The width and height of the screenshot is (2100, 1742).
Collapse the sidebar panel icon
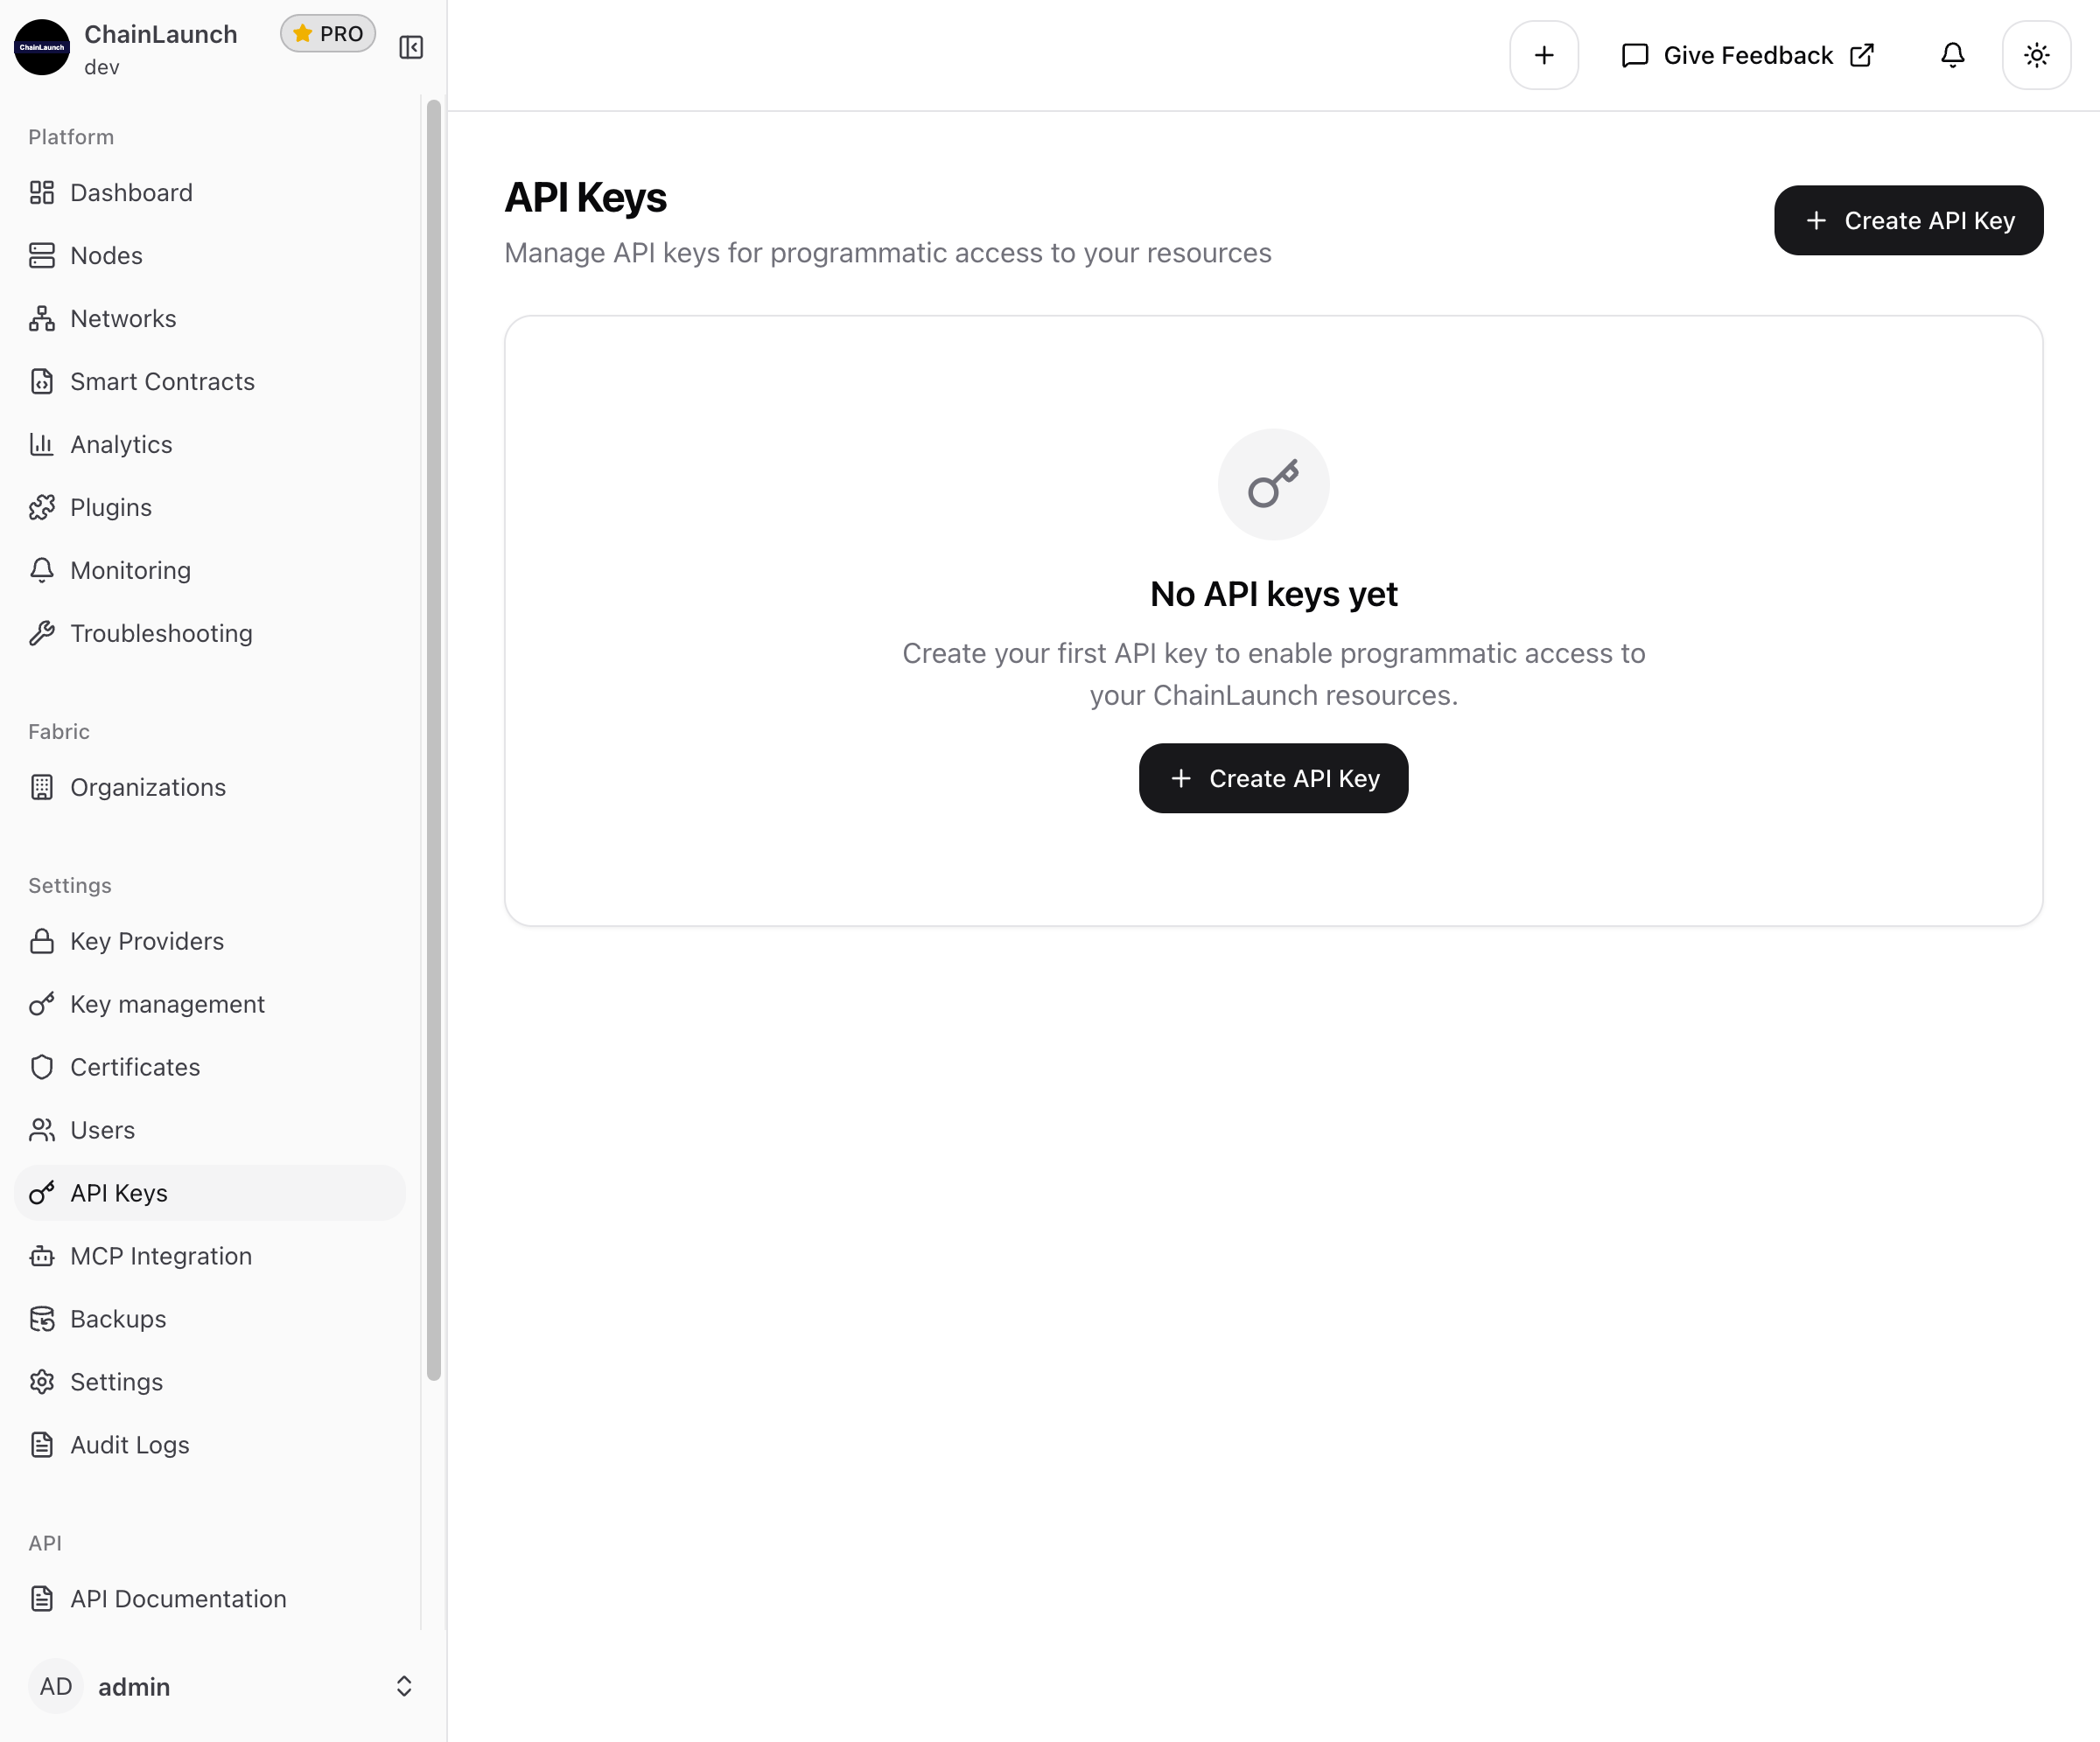pos(411,47)
